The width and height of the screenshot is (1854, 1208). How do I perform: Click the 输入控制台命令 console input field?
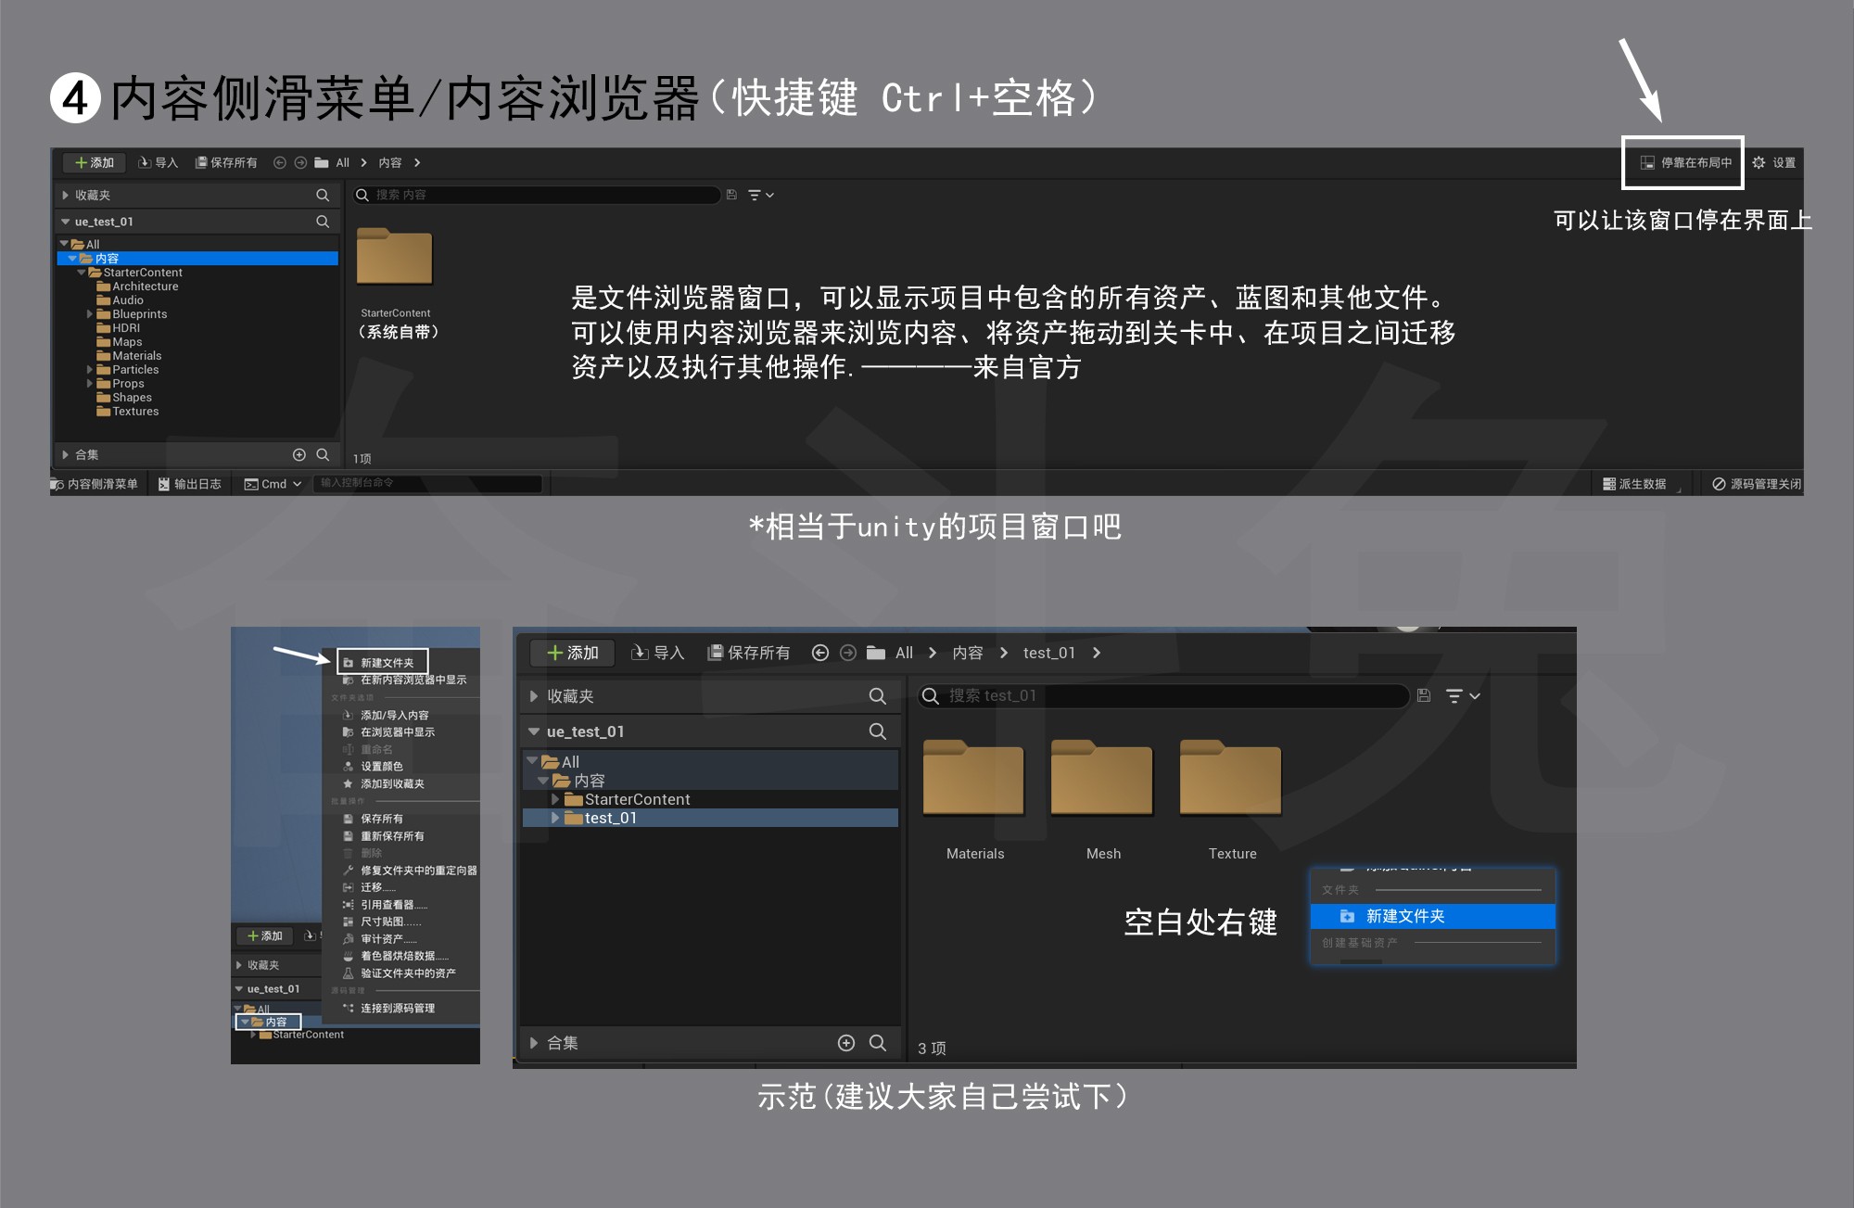coord(428,483)
